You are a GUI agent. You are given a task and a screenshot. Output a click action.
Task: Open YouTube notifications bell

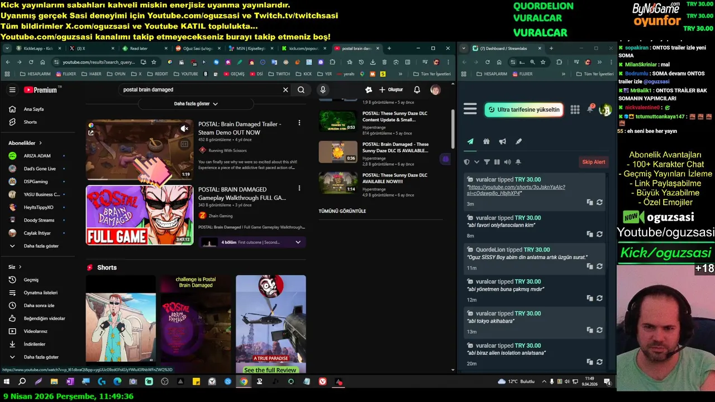(417, 89)
